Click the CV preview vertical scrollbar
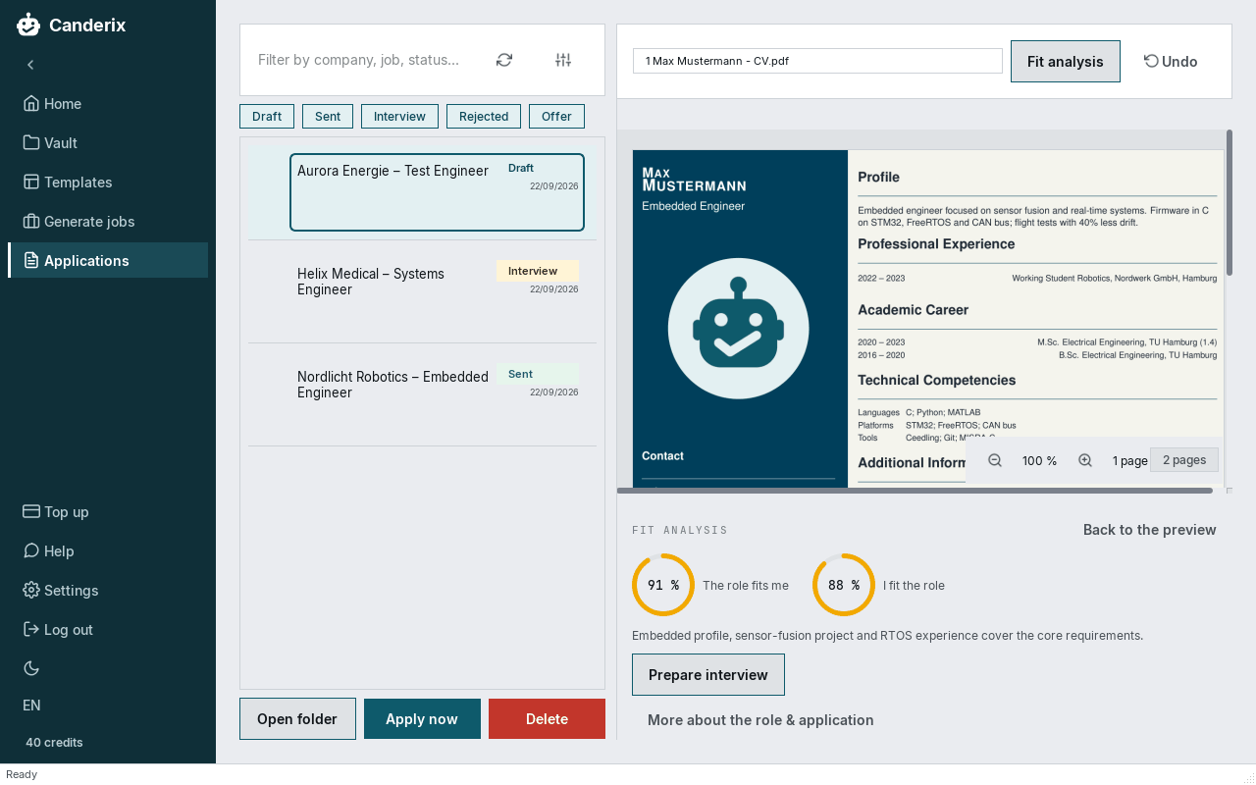This screenshot has width=1256, height=785. pyautogui.click(x=1230, y=202)
